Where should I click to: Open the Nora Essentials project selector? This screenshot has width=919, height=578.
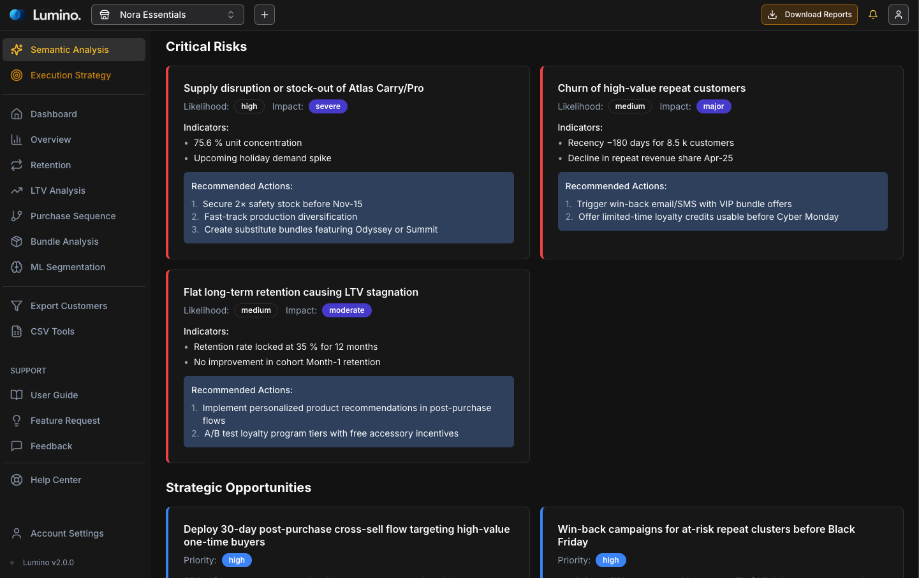(167, 14)
